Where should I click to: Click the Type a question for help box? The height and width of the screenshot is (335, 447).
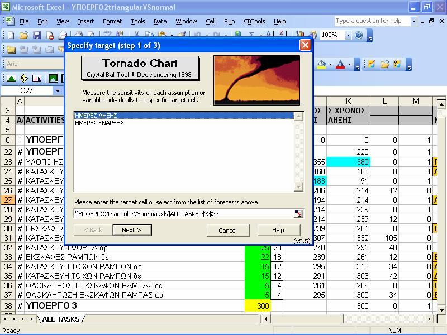372,21
